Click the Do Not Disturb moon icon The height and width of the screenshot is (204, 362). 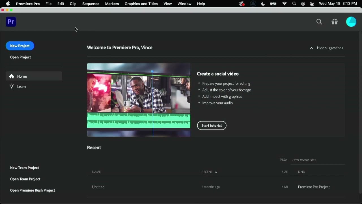coord(263,4)
